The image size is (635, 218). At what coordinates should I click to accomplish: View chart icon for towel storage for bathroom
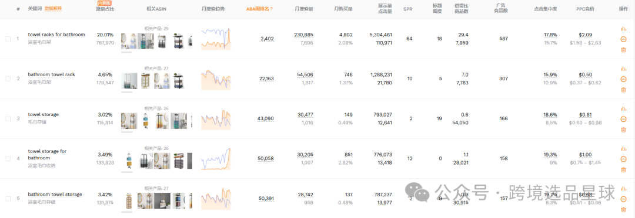click(623, 149)
